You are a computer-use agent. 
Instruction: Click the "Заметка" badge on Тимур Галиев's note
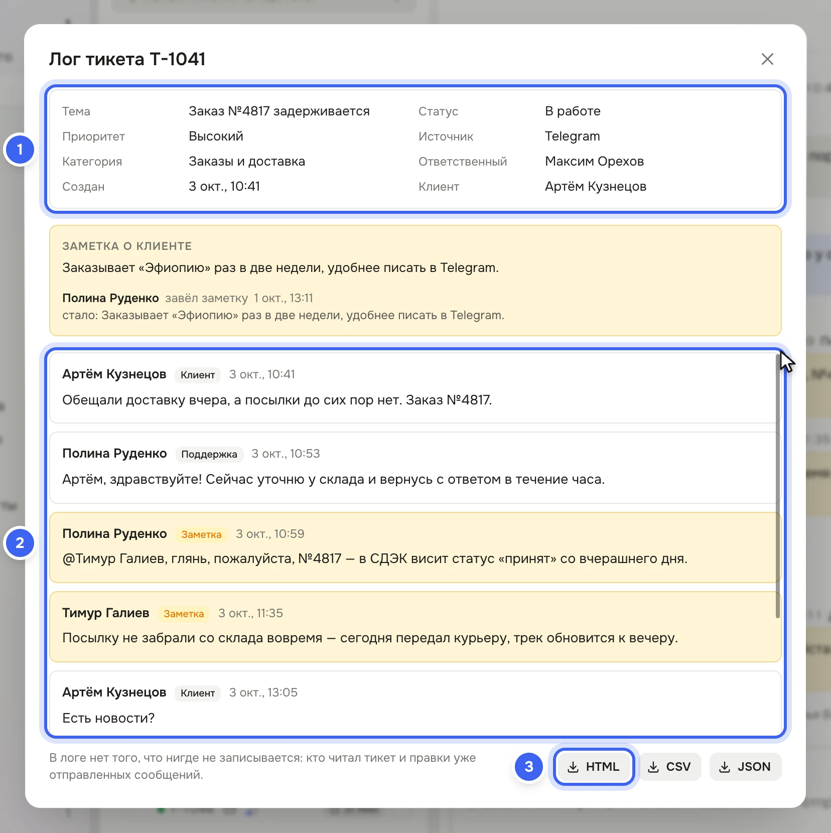point(184,614)
